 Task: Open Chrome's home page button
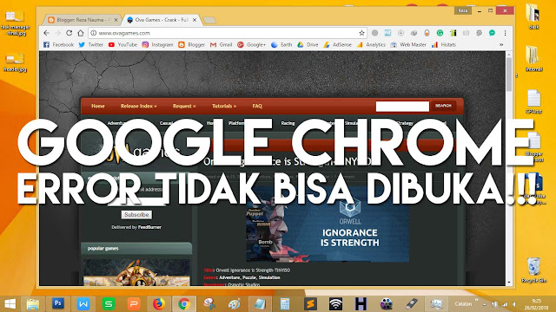(81, 33)
